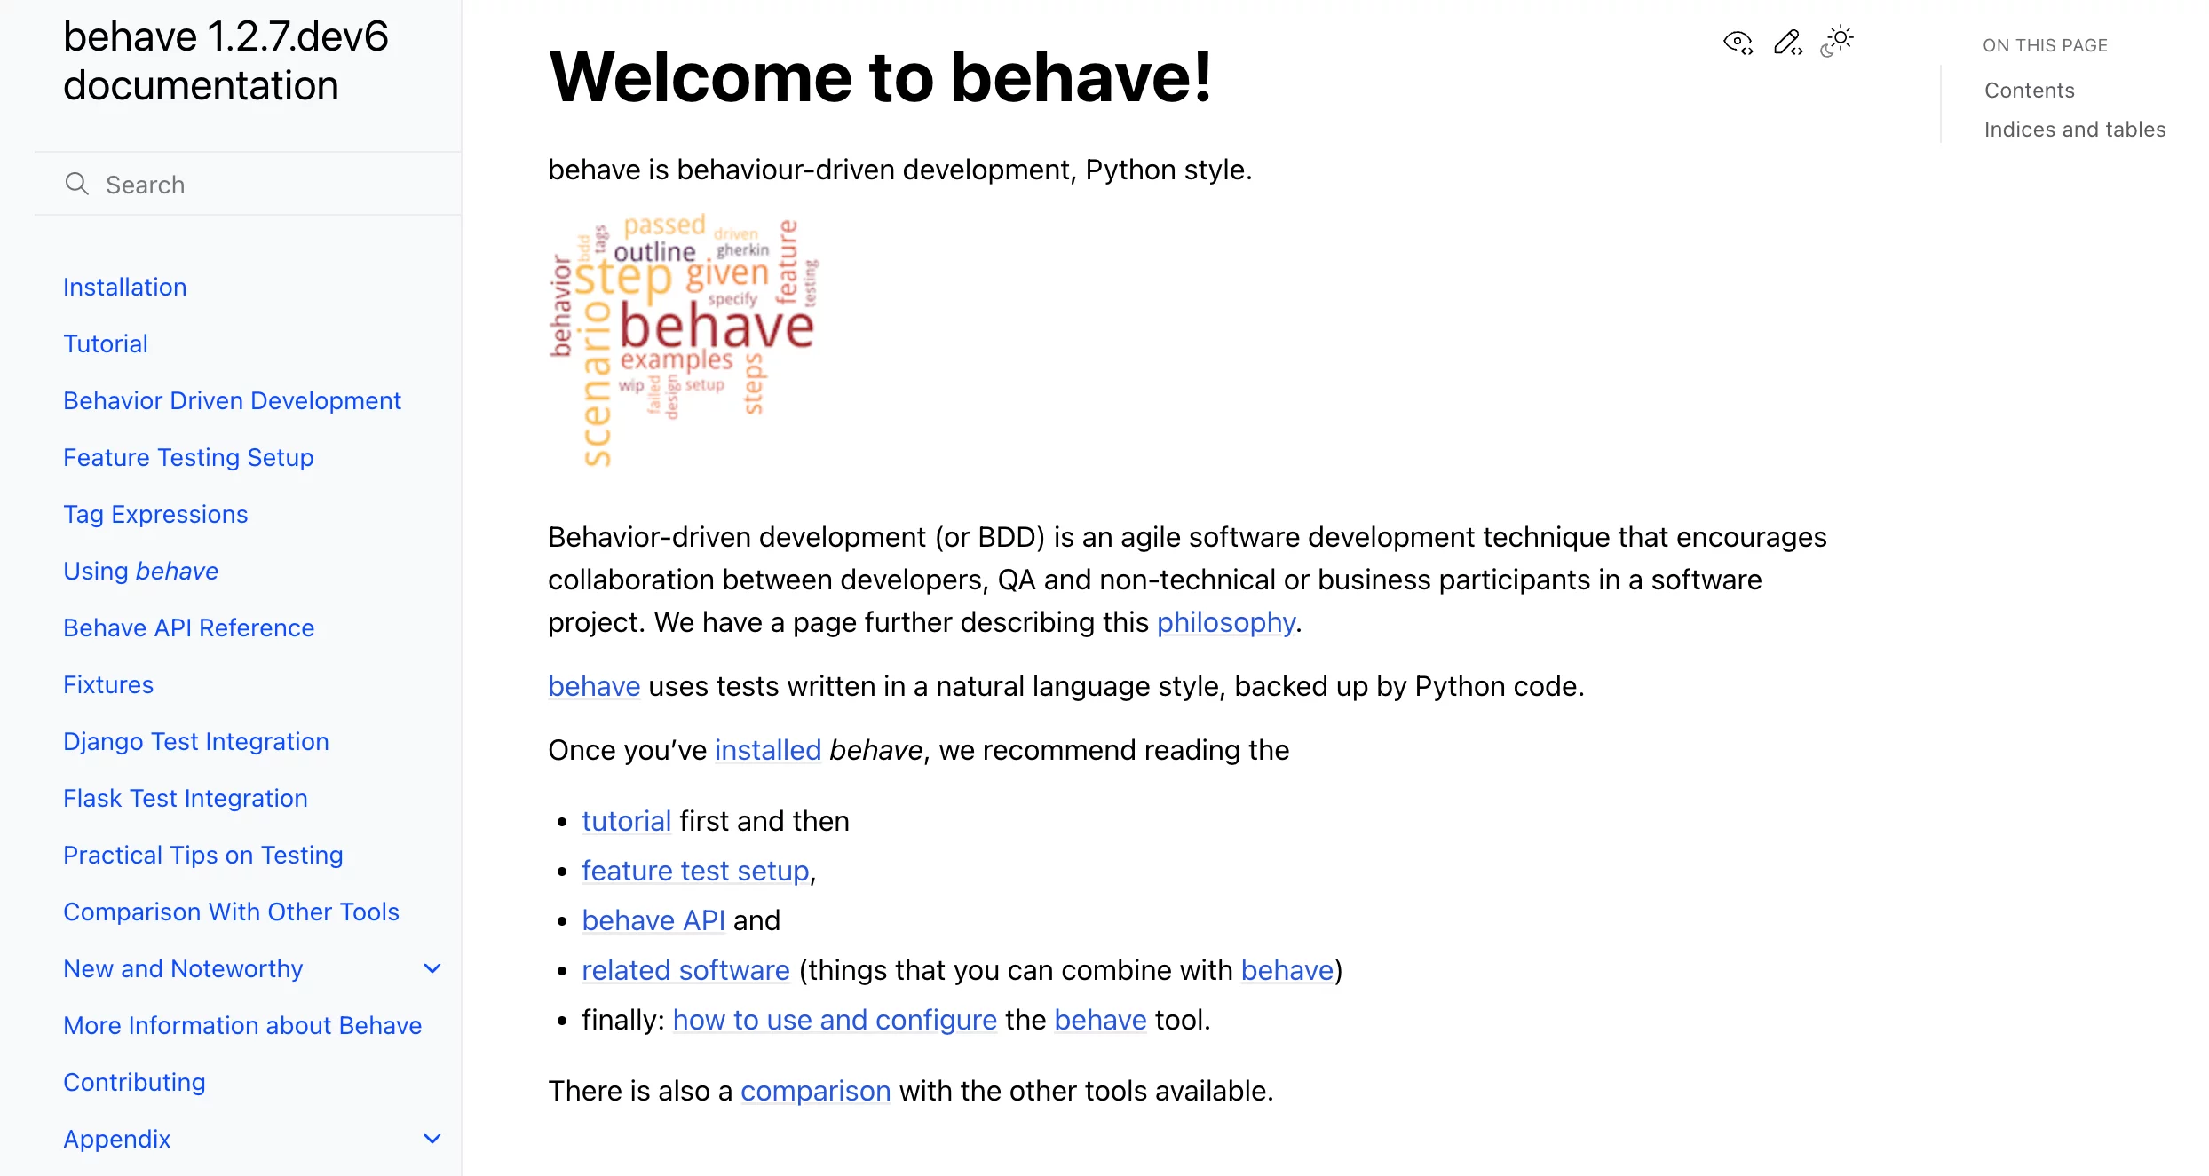Screen dimensions: 2209x1176
Task: Open the Installation sidebar entry
Action: tap(124, 287)
